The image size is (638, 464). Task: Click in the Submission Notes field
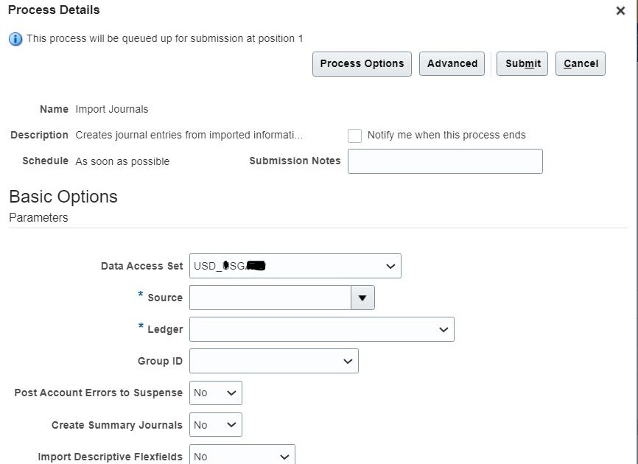444,161
